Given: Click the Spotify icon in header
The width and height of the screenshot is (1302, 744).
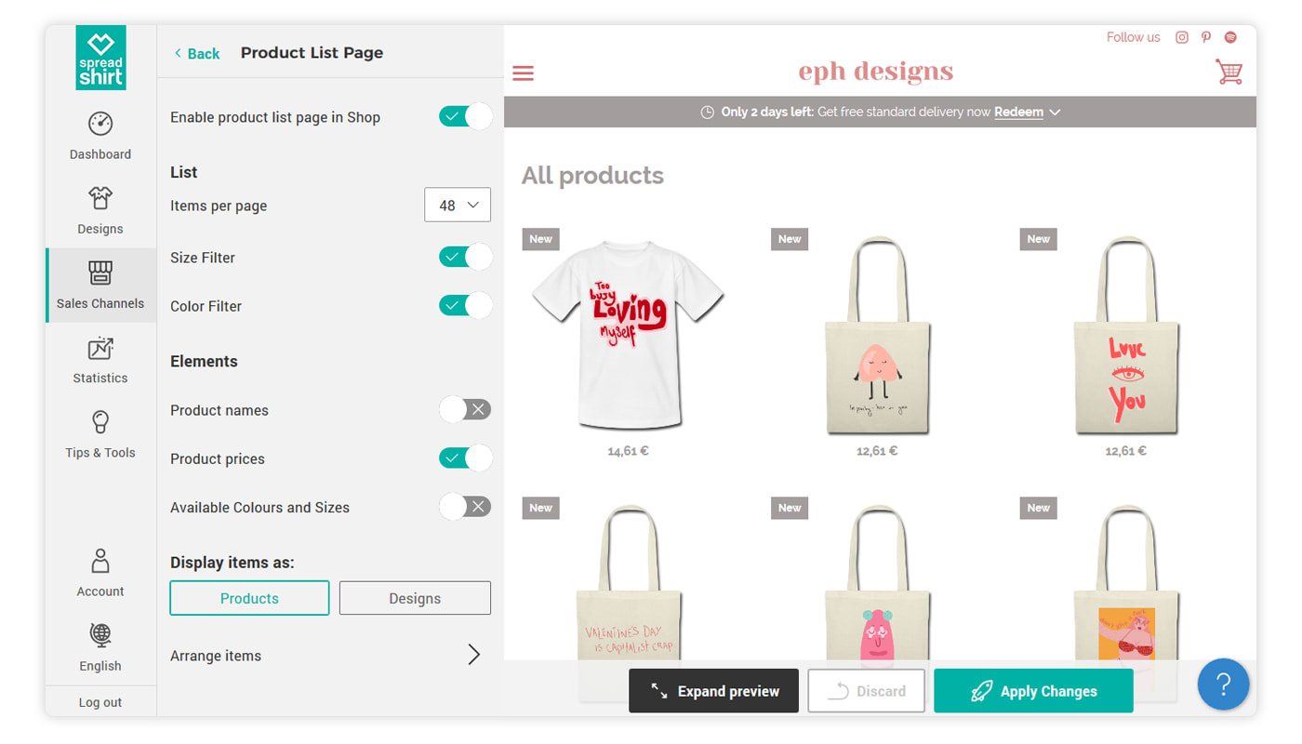Looking at the screenshot, I should (x=1230, y=37).
